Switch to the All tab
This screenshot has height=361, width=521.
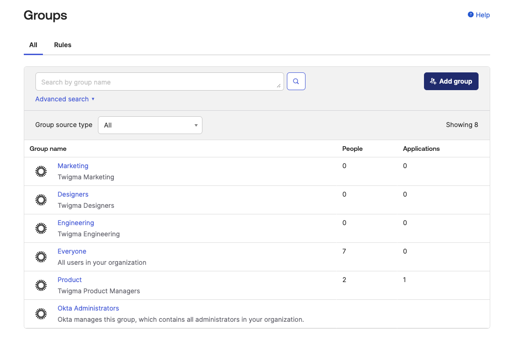point(33,45)
